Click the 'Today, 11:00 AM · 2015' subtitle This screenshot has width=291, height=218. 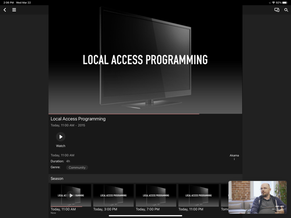point(68,125)
